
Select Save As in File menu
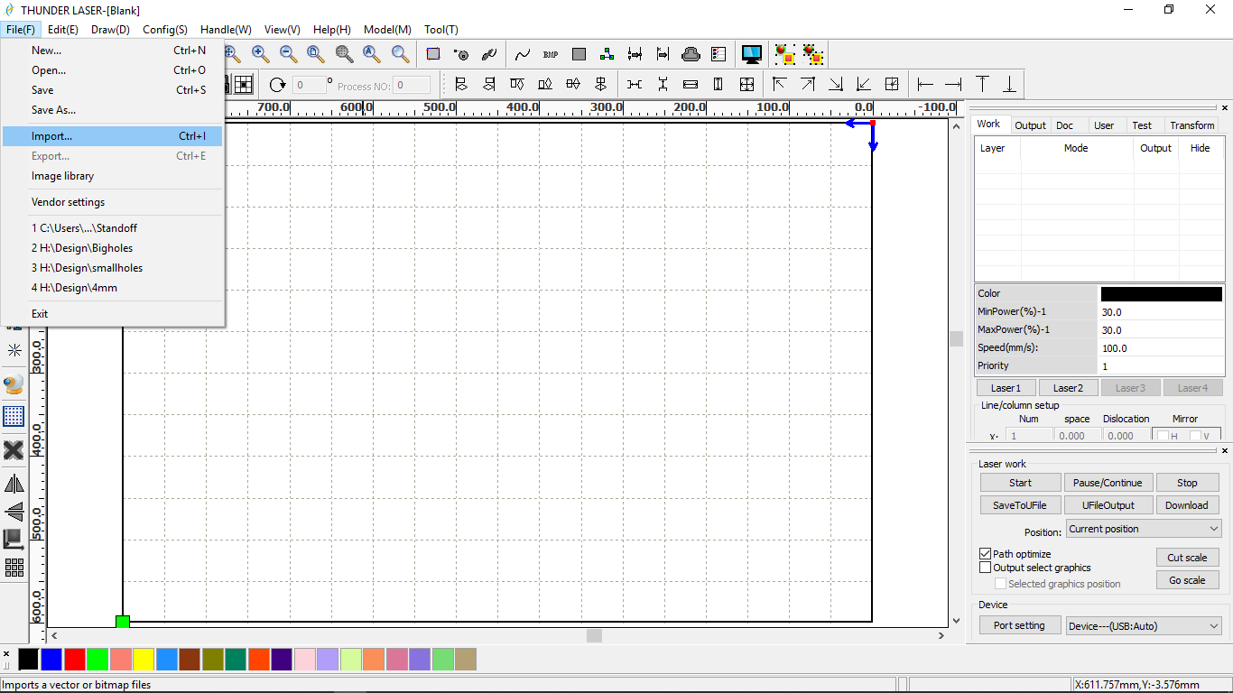click(113, 110)
